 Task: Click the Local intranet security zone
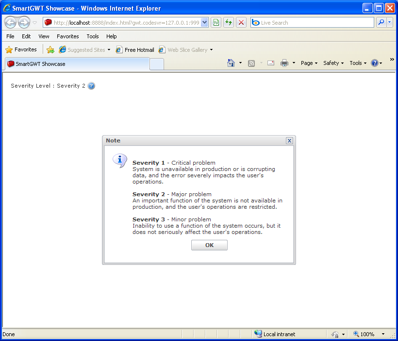click(275, 334)
